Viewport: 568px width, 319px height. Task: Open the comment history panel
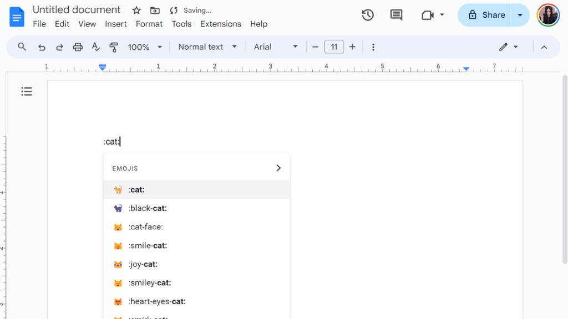(395, 16)
